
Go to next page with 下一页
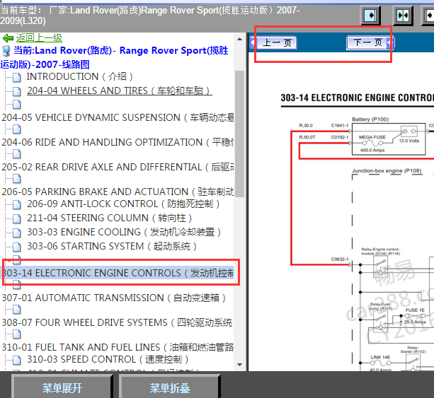[x=368, y=43]
